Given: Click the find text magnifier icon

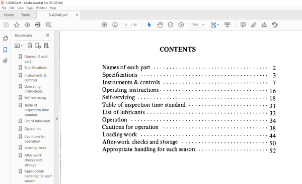Looking at the screenshot, I should pos(48,25).
